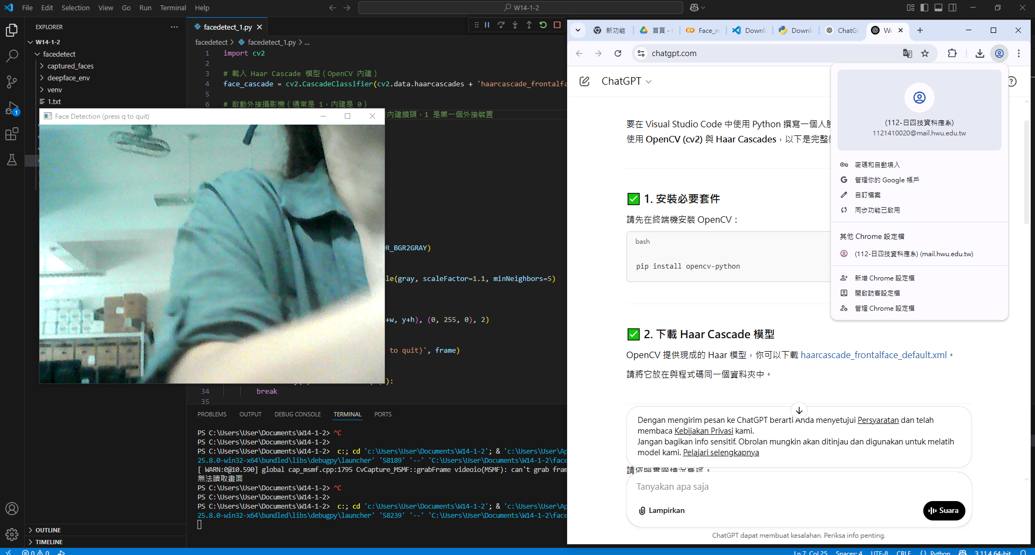Screen dimensions: 1035x555
Task: Switch to the DEBUG CONSOLE tab
Action: (297, 414)
